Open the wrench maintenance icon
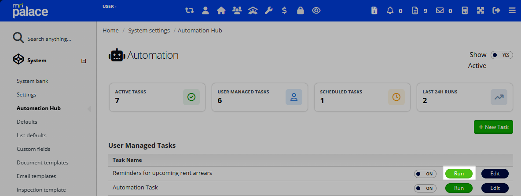 (x=268, y=11)
